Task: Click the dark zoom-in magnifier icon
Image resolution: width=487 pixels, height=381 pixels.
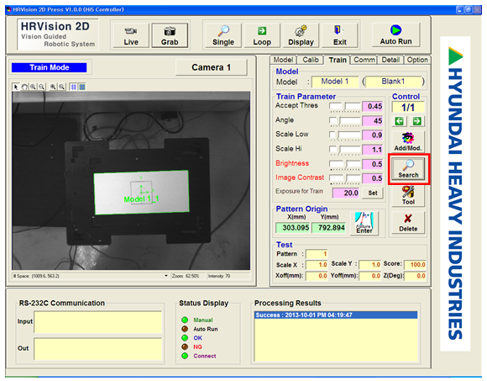Action: (53, 87)
